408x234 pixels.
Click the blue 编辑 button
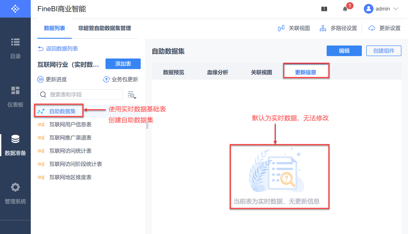point(344,51)
